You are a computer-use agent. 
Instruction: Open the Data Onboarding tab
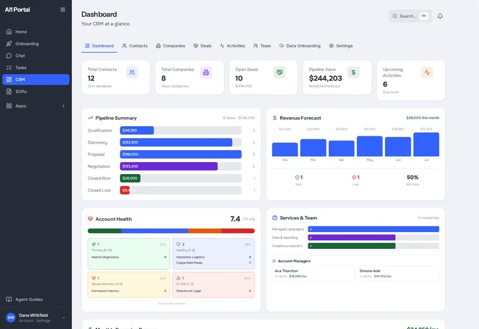(x=300, y=46)
